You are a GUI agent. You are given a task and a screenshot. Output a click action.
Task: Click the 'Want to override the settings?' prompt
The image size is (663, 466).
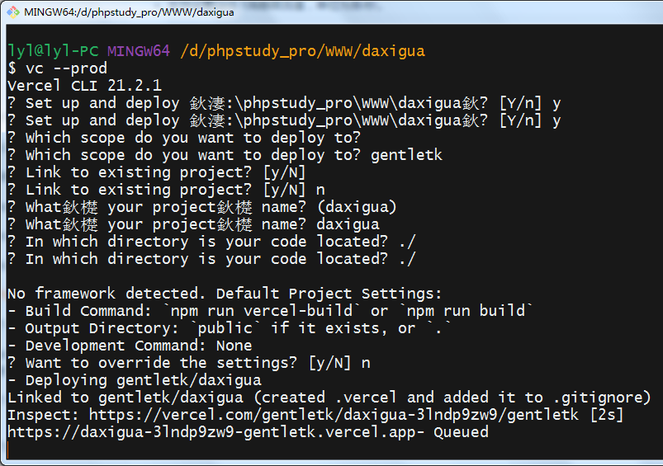(x=188, y=363)
